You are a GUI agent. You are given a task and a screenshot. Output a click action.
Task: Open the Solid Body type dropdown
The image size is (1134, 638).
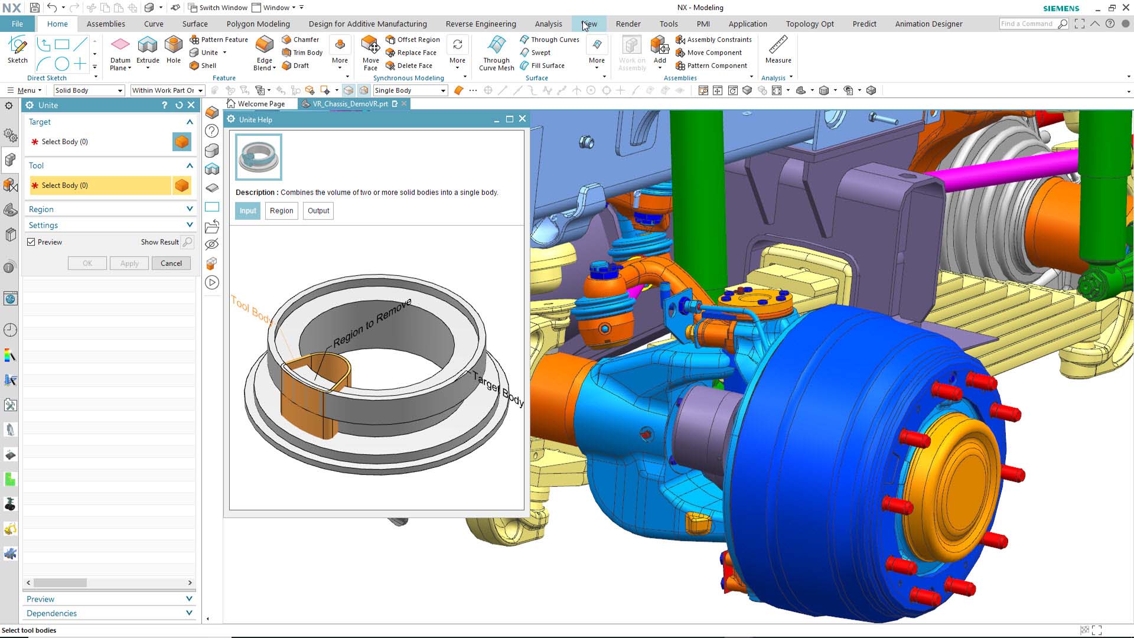(120, 90)
